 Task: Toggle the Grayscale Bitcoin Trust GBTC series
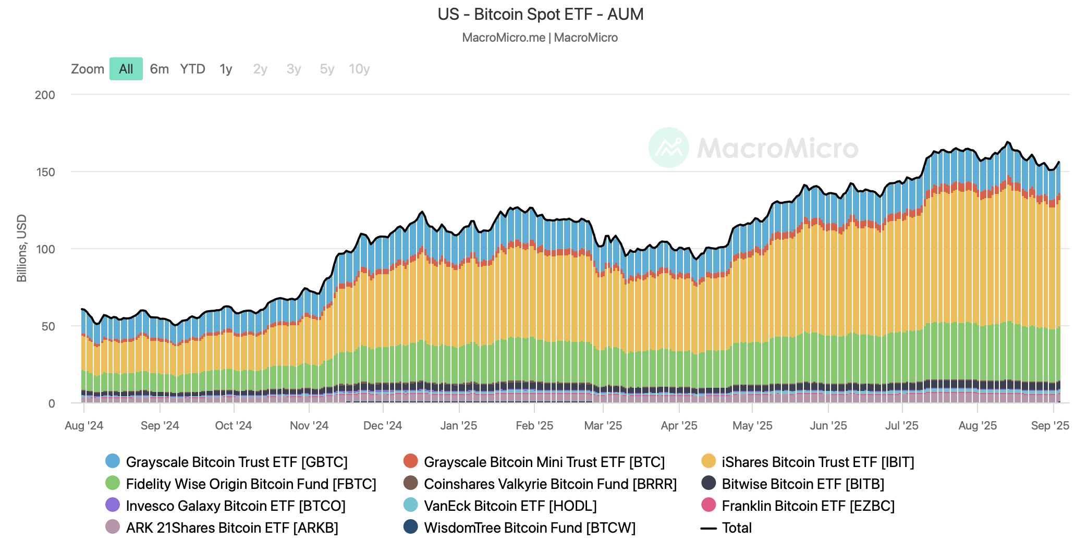pyautogui.click(x=236, y=462)
